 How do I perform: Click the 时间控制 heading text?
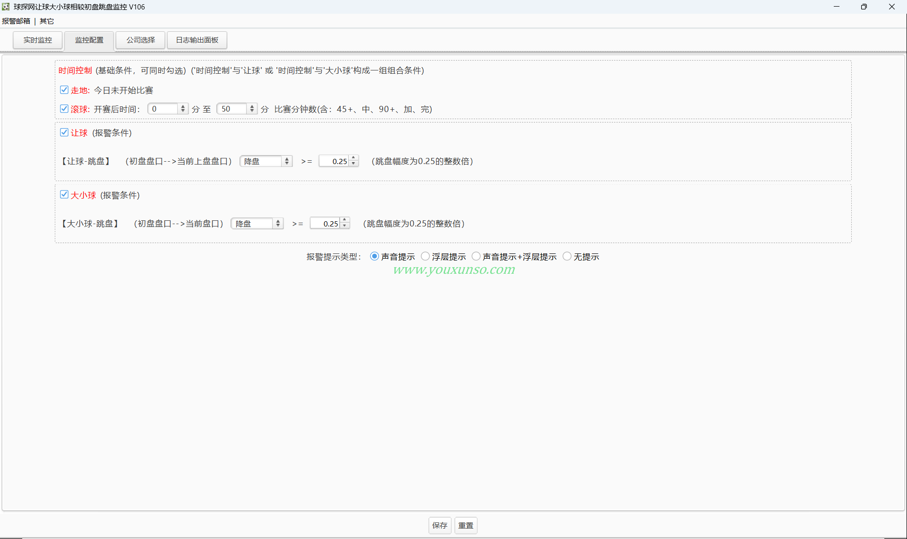[75, 70]
